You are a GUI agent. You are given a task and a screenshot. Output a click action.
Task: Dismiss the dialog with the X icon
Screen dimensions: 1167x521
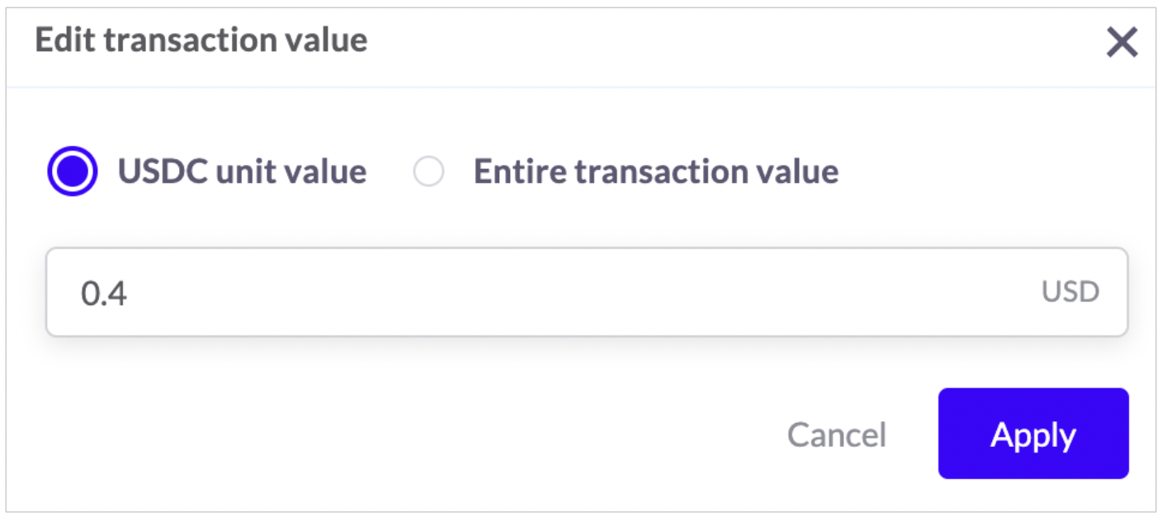point(1122,42)
